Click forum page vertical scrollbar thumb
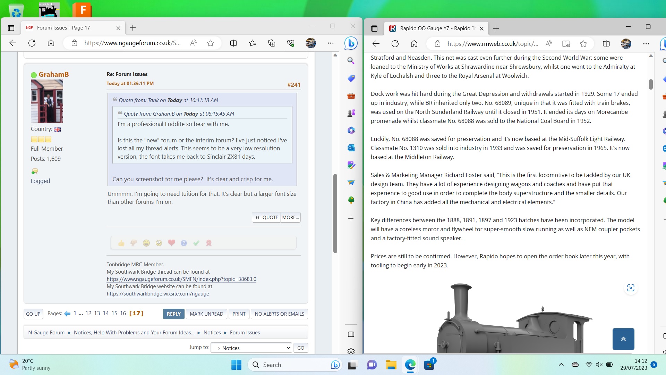This screenshot has height=375, width=666. (x=335, y=213)
